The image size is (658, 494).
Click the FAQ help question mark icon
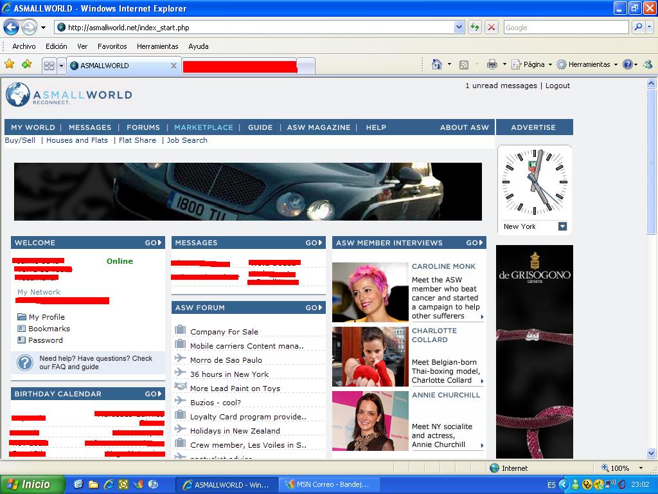click(x=24, y=363)
